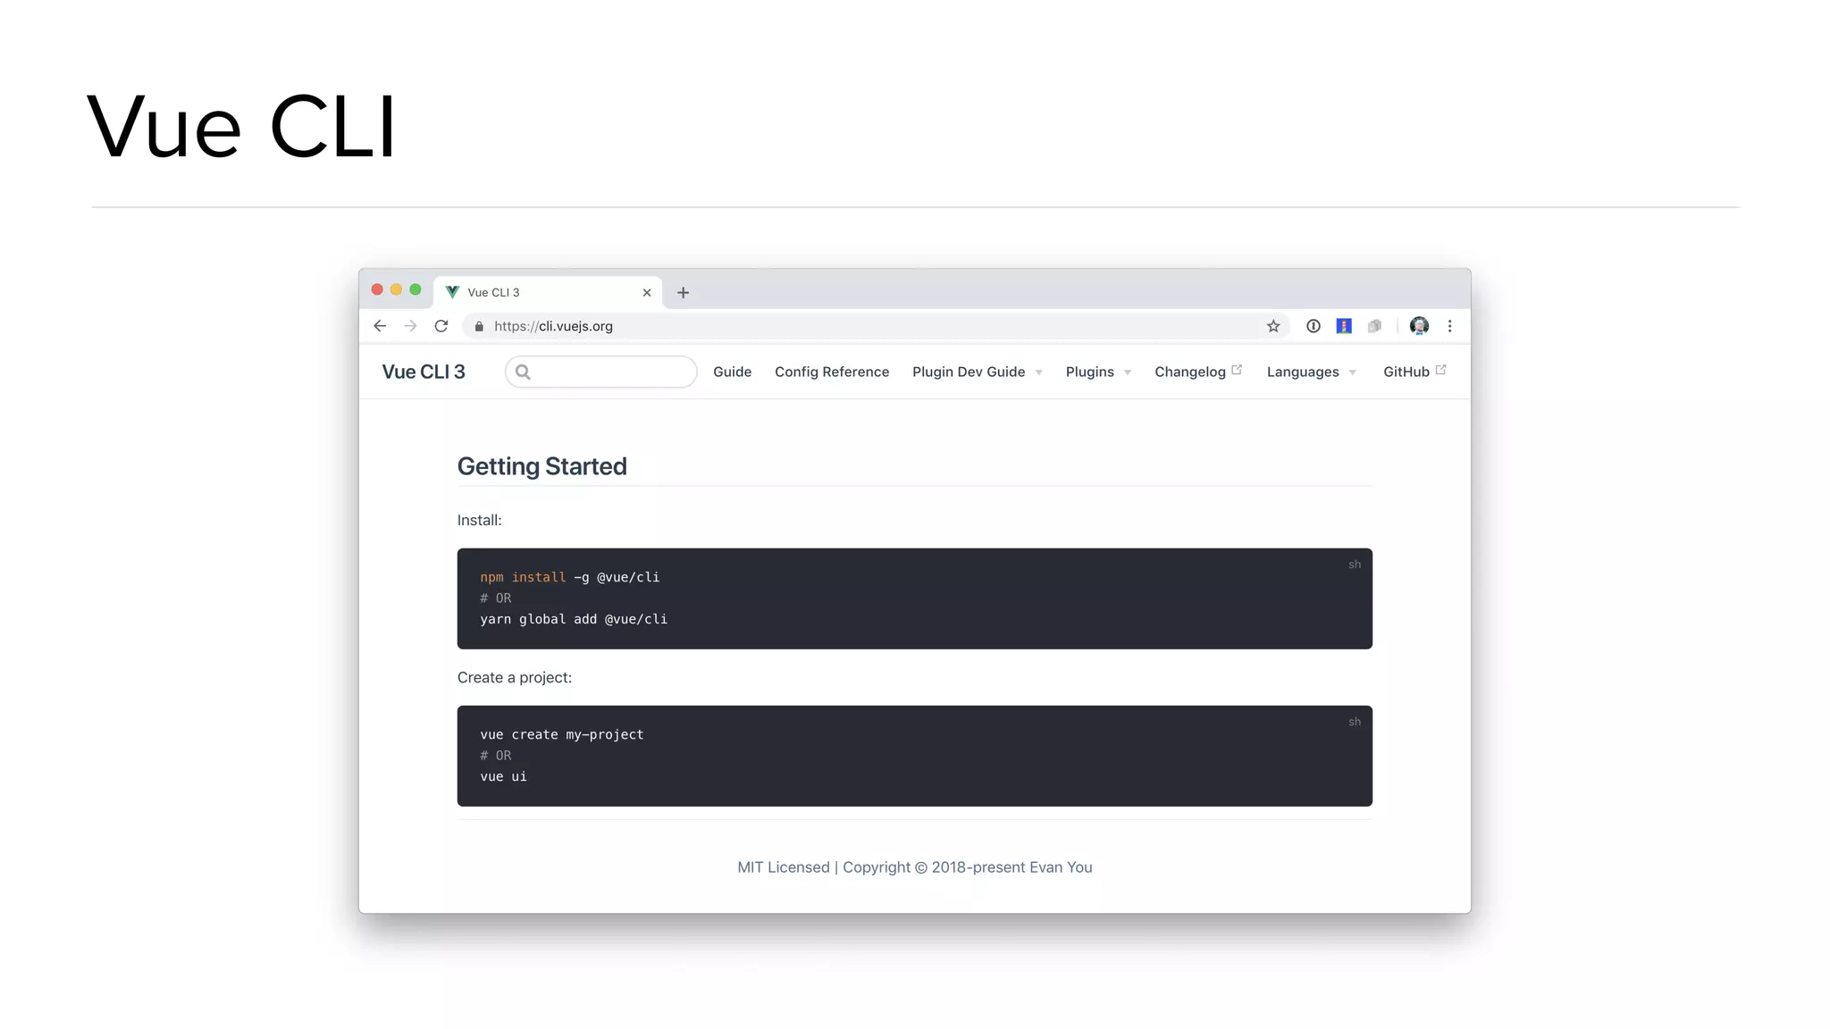This screenshot has height=1029, width=1830.
Task: Click the browser forward arrow
Action: 410,326
